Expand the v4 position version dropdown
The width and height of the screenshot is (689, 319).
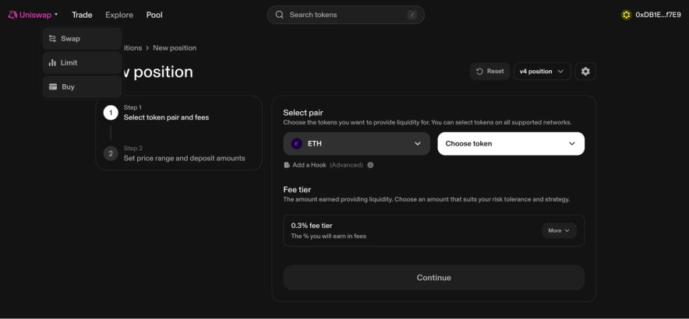(542, 72)
